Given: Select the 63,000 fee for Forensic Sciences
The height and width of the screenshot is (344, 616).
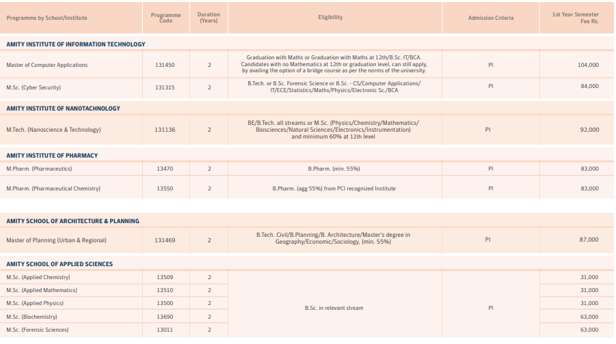Looking at the screenshot, I should [590, 330].
